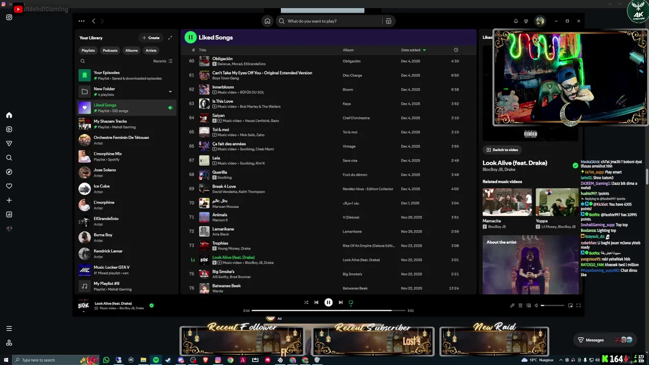
Task: Skip to the next track
Action: (340, 302)
